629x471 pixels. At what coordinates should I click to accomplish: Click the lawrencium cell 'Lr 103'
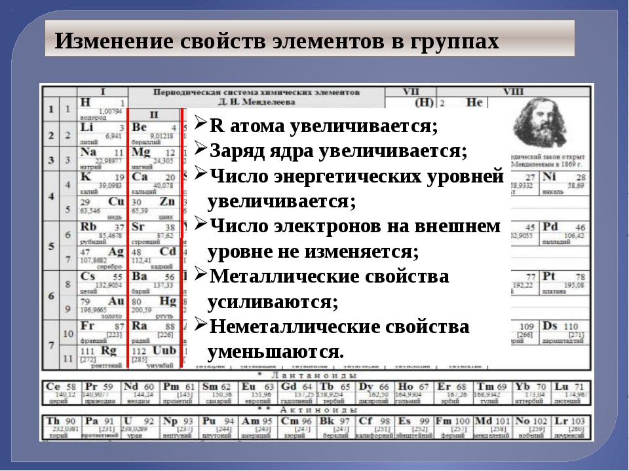tap(571, 427)
